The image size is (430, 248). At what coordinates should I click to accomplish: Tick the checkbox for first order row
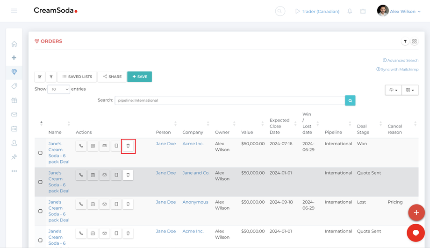[40, 153]
